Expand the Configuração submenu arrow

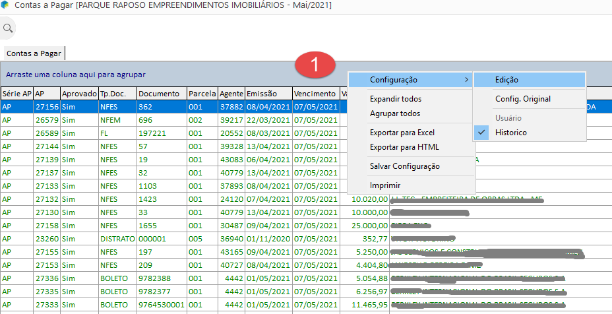tap(466, 80)
